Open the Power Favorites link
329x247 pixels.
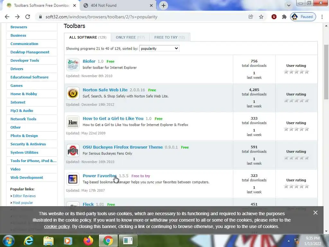coord(100,176)
